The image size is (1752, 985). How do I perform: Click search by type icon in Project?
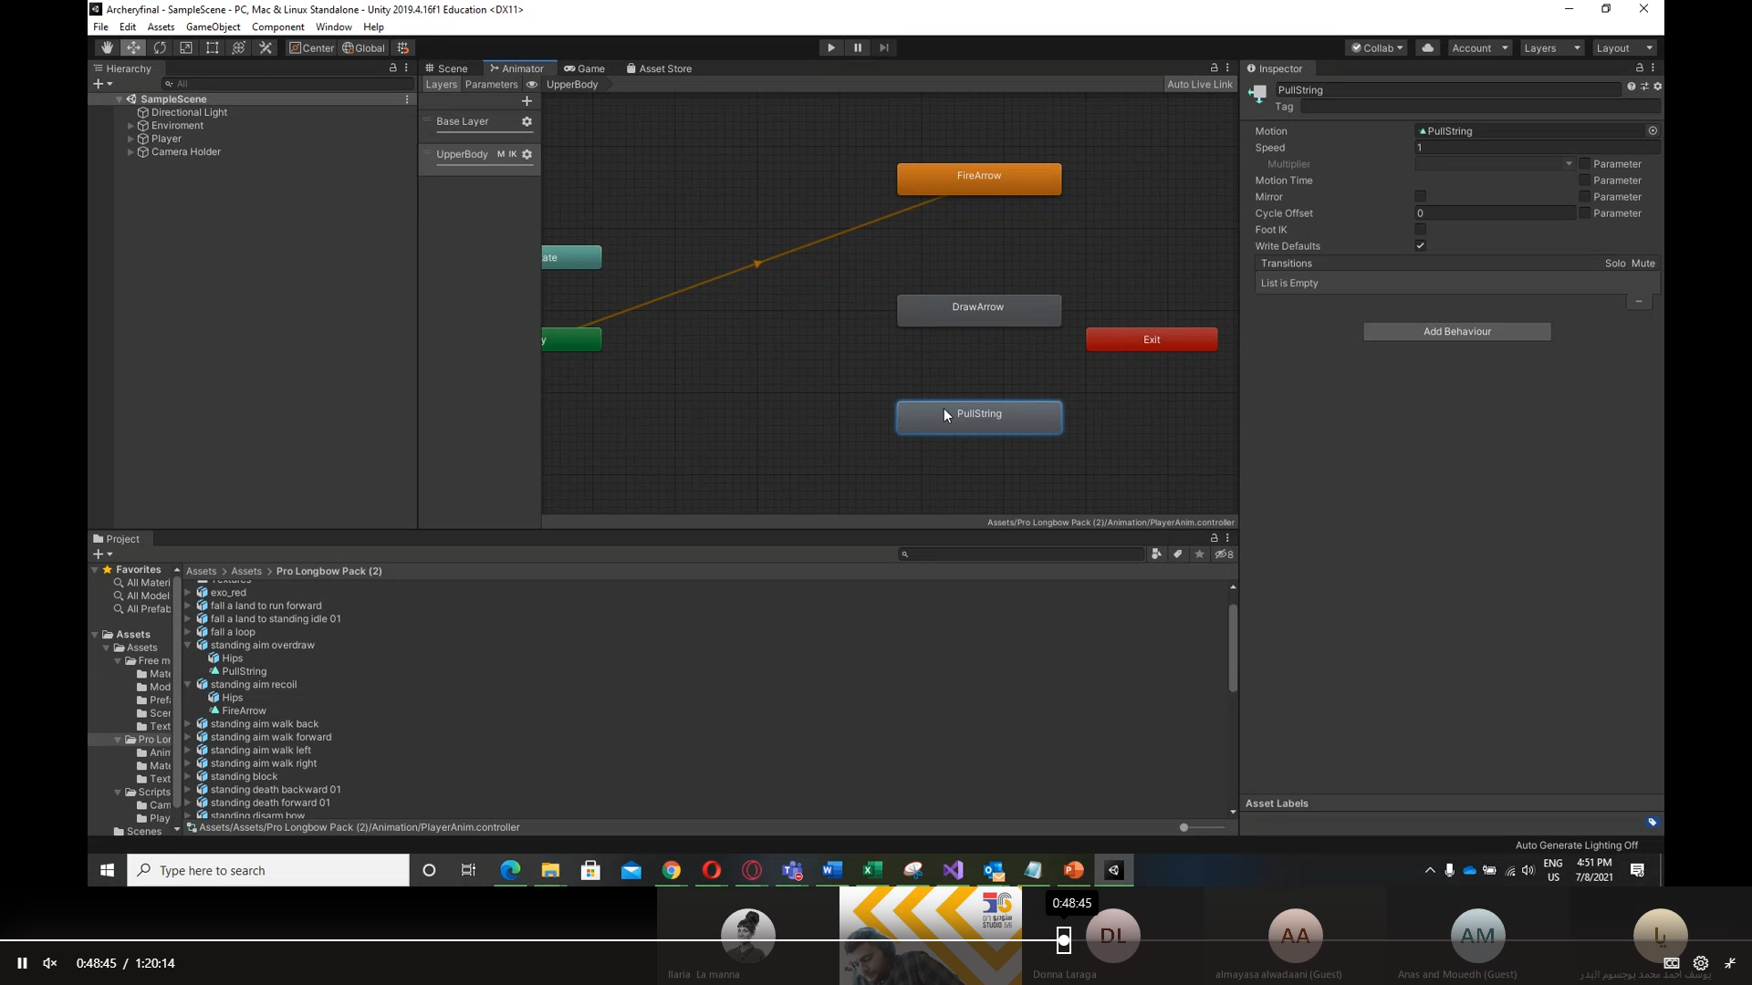coord(1156,555)
